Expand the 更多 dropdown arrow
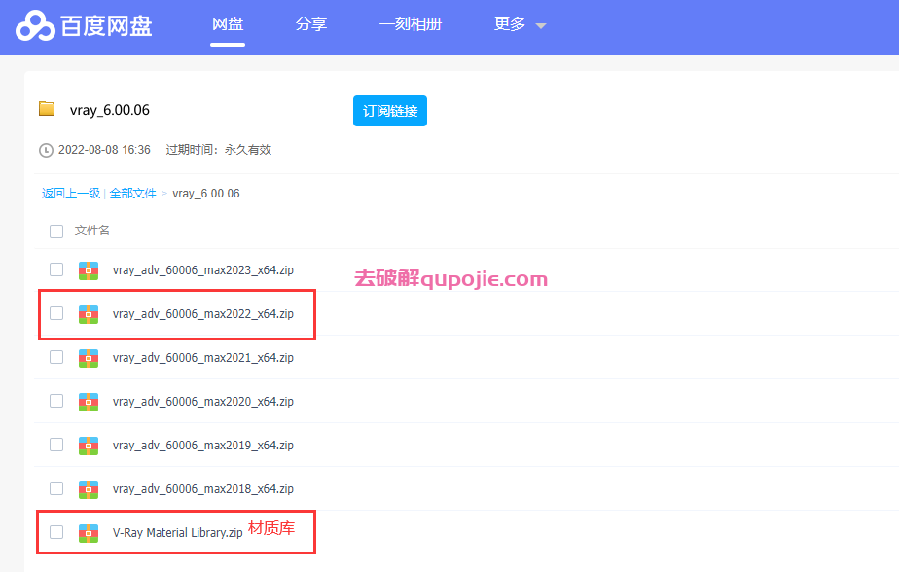 540,26
